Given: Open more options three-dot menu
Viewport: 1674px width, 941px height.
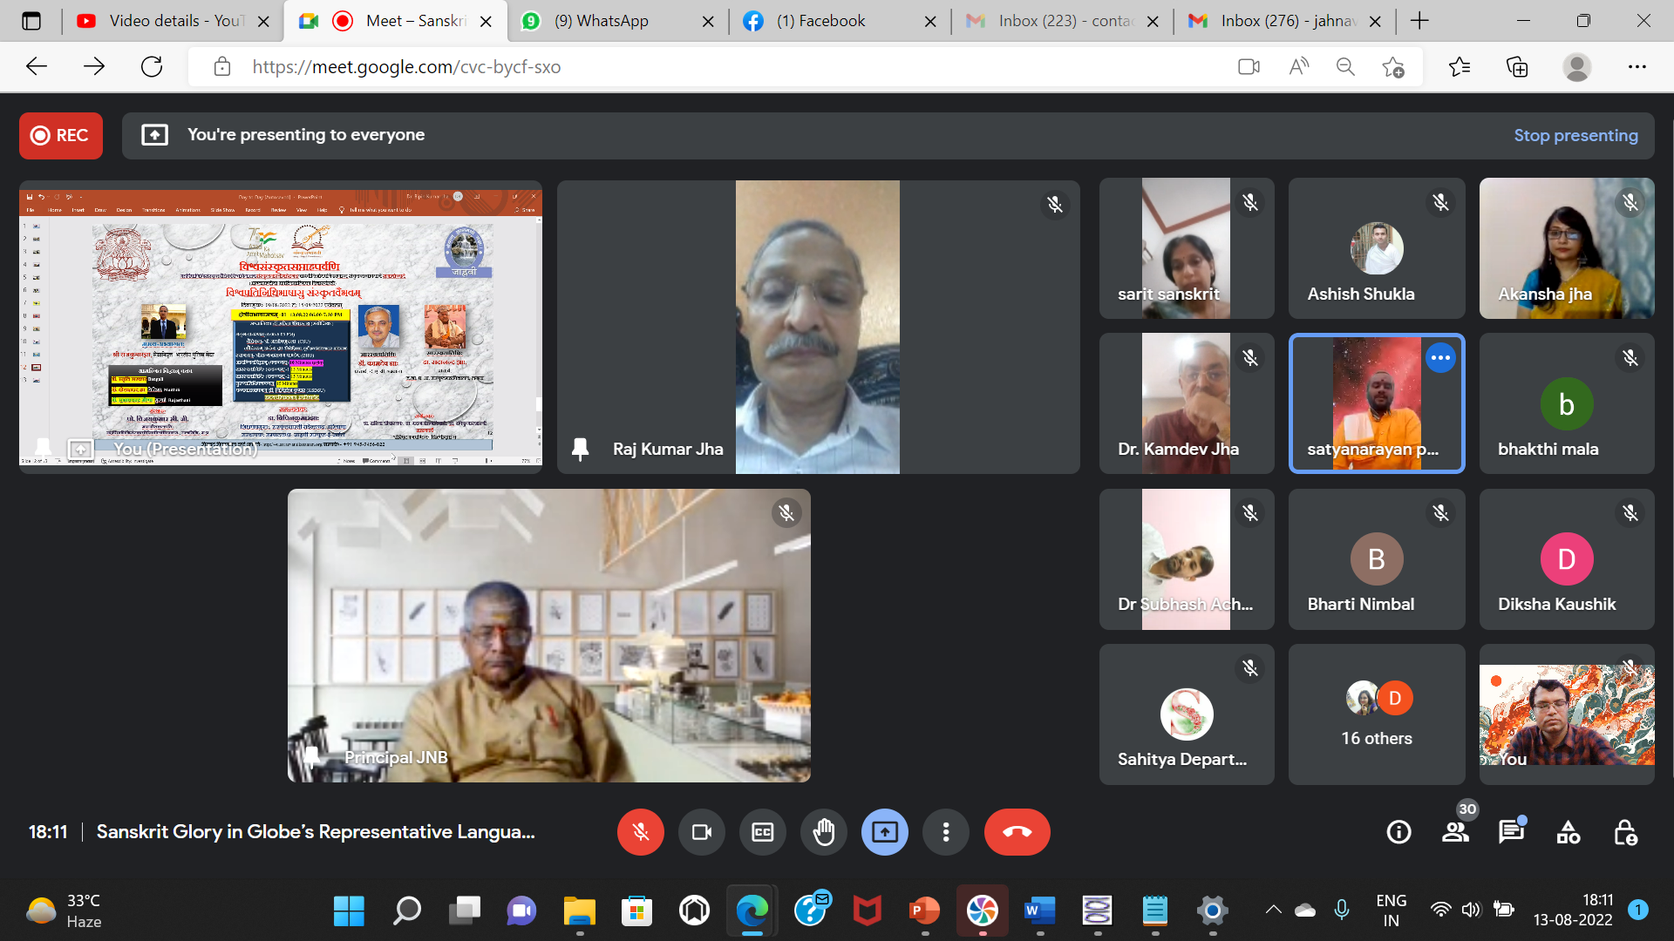Looking at the screenshot, I should [945, 832].
